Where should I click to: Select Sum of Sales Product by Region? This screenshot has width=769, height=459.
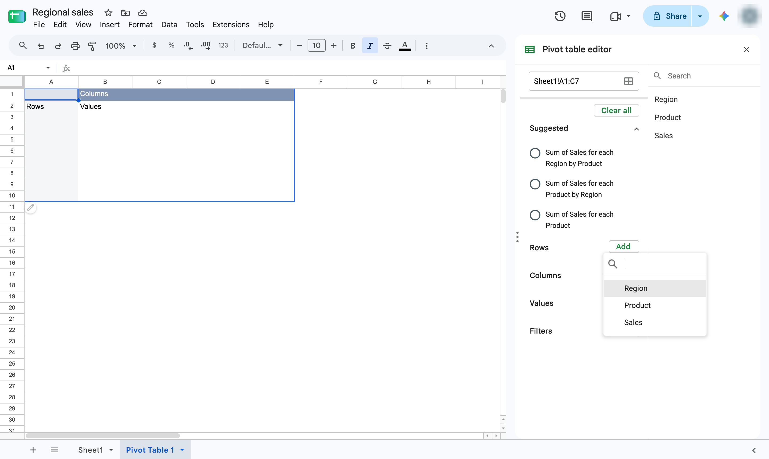(535, 184)
